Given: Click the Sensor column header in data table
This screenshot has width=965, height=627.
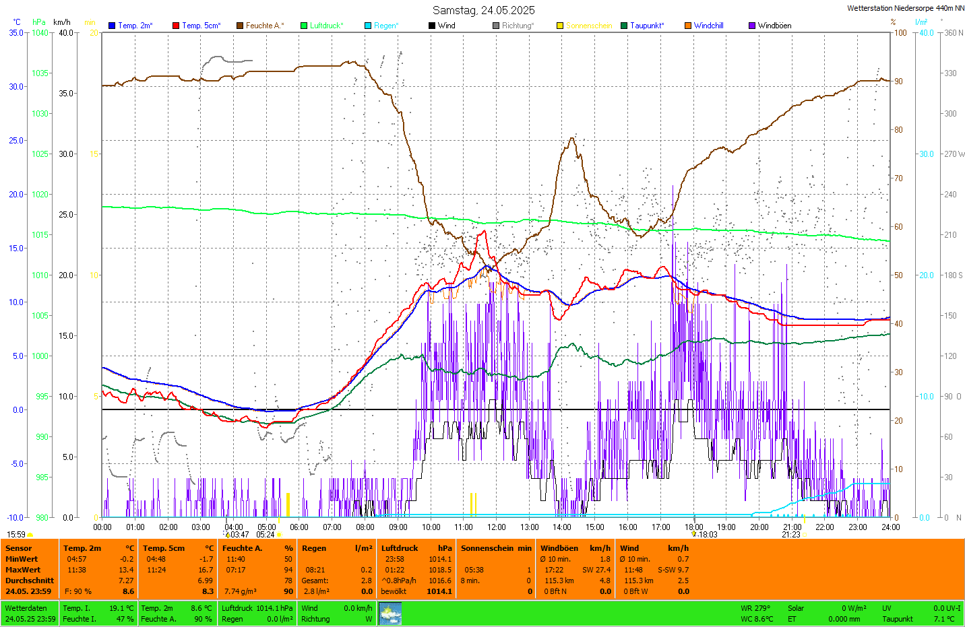Looking at the screenshot, I should pyautogui.click(x=19, y=548).
